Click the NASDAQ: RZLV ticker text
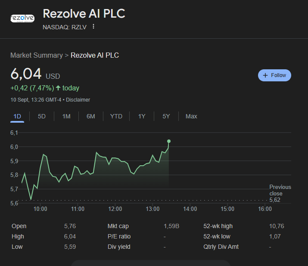The width and height of the screenshot is (308, 266). pyautogui.click(x=65, y=27)
